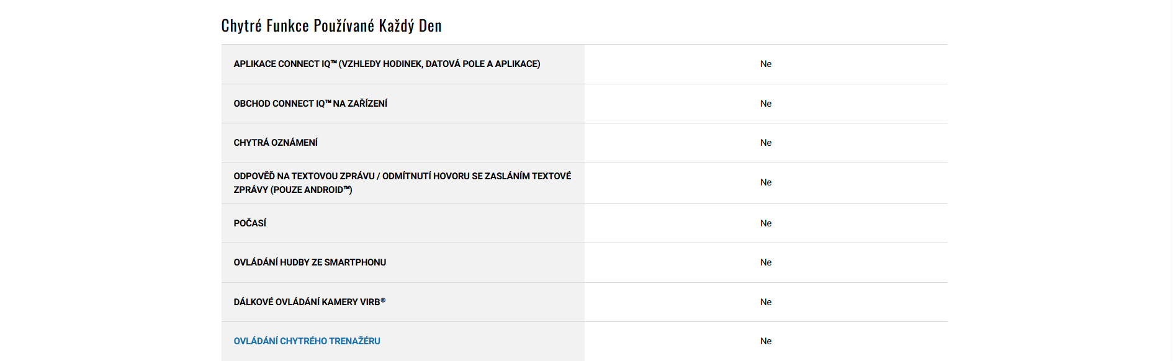Viewport: 1173px width, 361px height.
Task: Click "ODPOVĚĎ NA TEXTOVOU ZPRÁVU" label text
Action: (304, 176)
